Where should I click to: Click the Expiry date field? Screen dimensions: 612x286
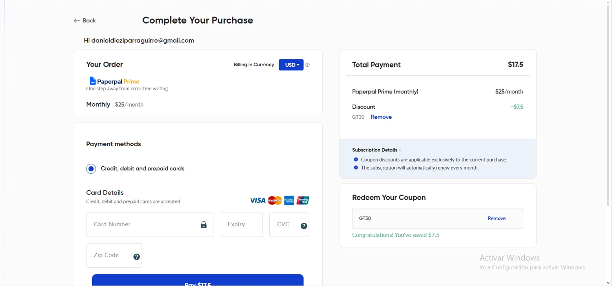[241, 225]
